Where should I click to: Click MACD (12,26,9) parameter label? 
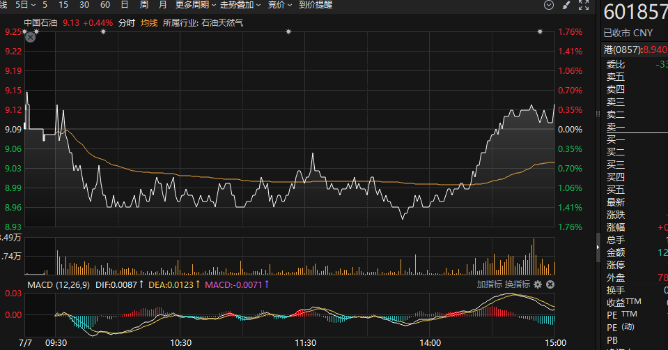pos(59,284)
